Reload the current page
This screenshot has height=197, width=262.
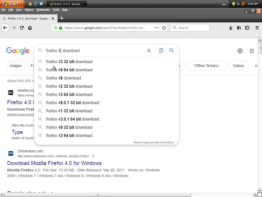pos(22,28)
